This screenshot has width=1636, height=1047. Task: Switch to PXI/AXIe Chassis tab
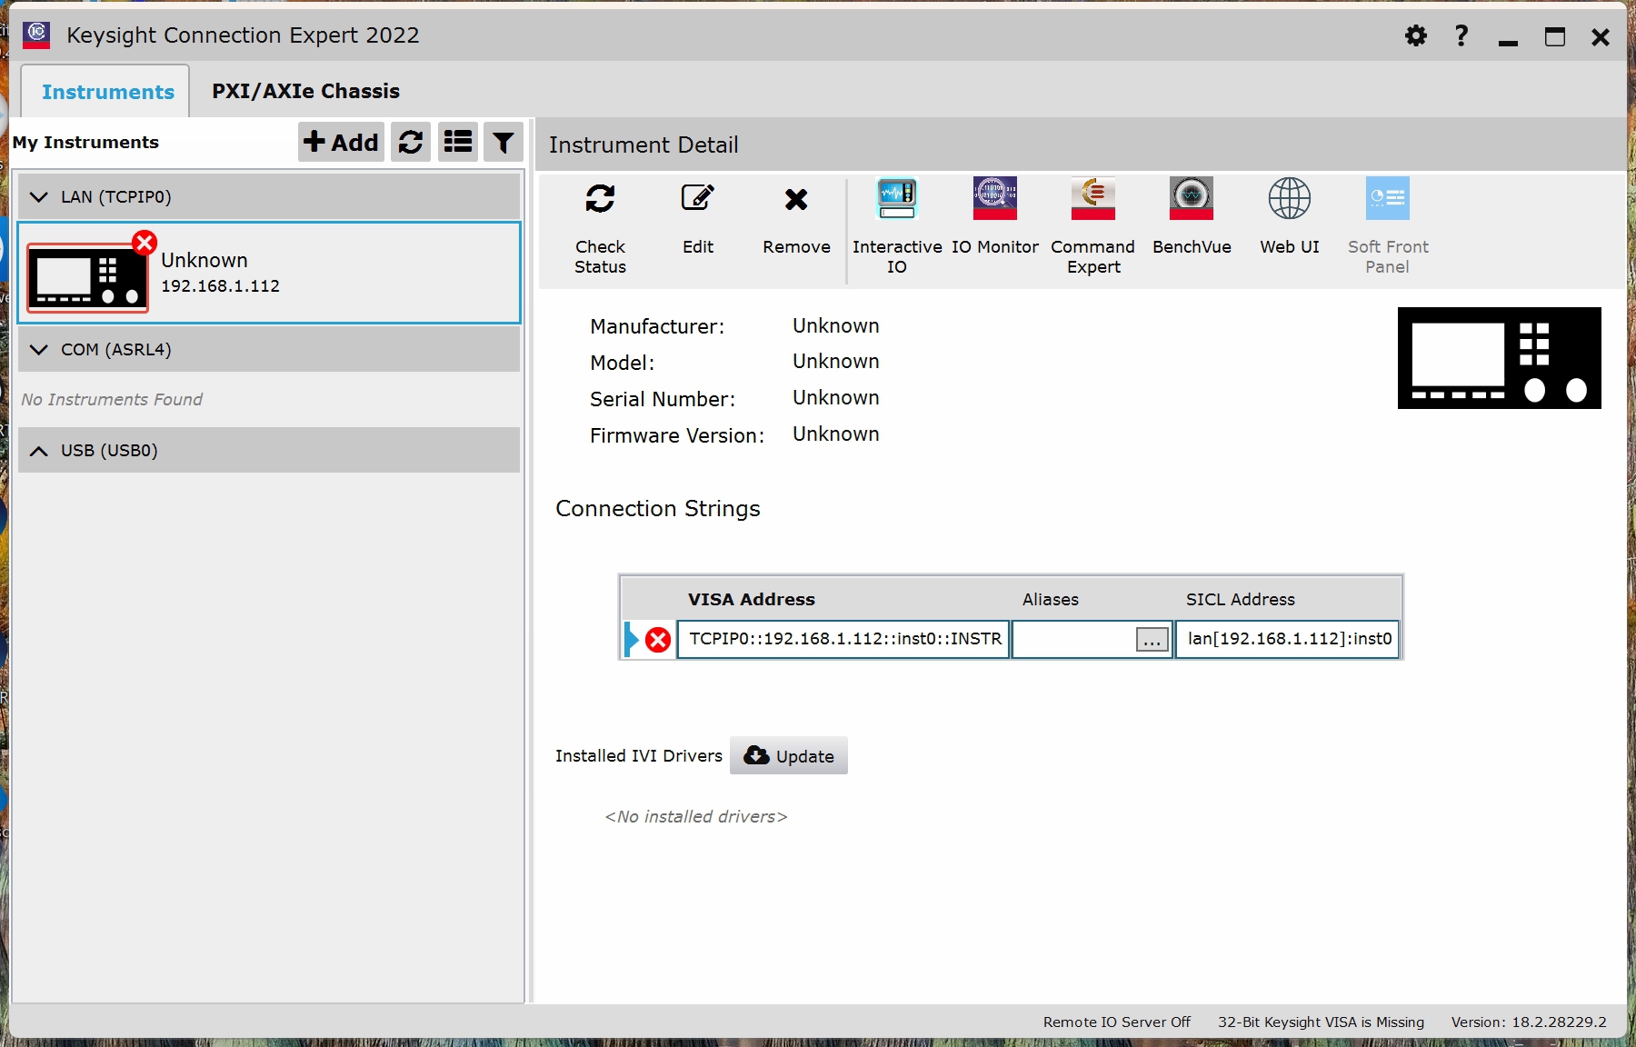click(x=305, y=91)
